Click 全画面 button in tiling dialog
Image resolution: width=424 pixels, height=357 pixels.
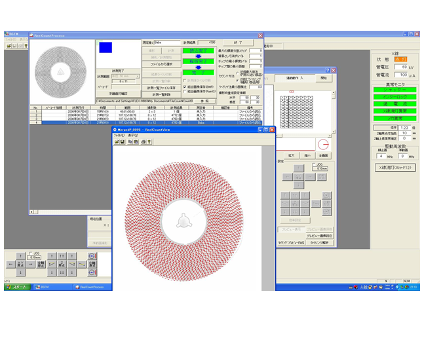click(324, 155)
